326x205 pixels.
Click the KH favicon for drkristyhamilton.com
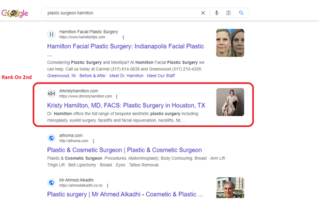tap(51, 94)
